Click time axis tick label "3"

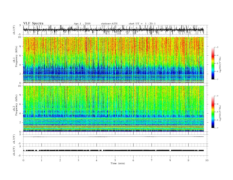coord(78,160)
